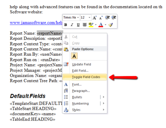Click Toggle Field Codes
Viewport: 166px width, 128px height.
click(x=85, y=77)
